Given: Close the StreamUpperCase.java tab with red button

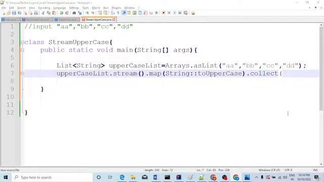Looking at the screenshot, I should coord(114,20).
